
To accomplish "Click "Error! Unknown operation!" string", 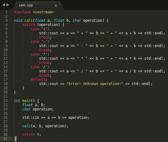I will (95, 84).
